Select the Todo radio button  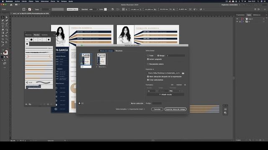coord(148,55)
